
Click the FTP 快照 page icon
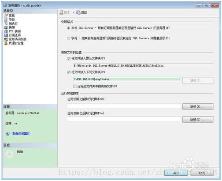(x=6, y=31)
